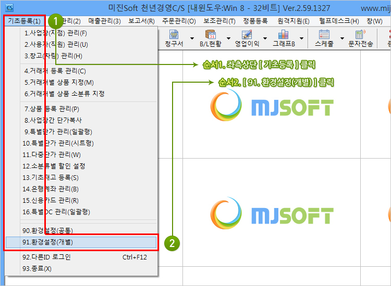Select 1.사업장(지점) 관리(F)
This screenshot has height=286, width=391.
pos(81,33)
